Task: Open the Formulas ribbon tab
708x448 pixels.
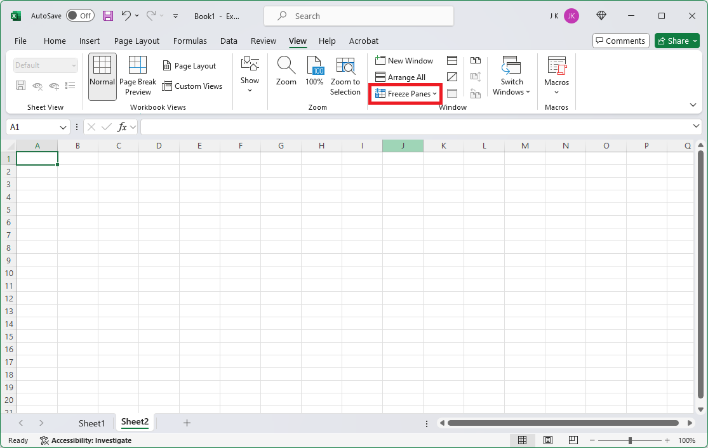Action: coord(190,41)
